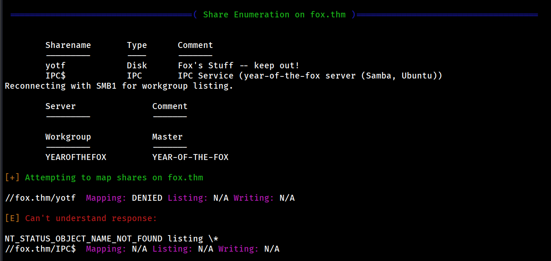
Task: Click the green 'Attempting to map shares' message
Action: (x=114, y=178)
